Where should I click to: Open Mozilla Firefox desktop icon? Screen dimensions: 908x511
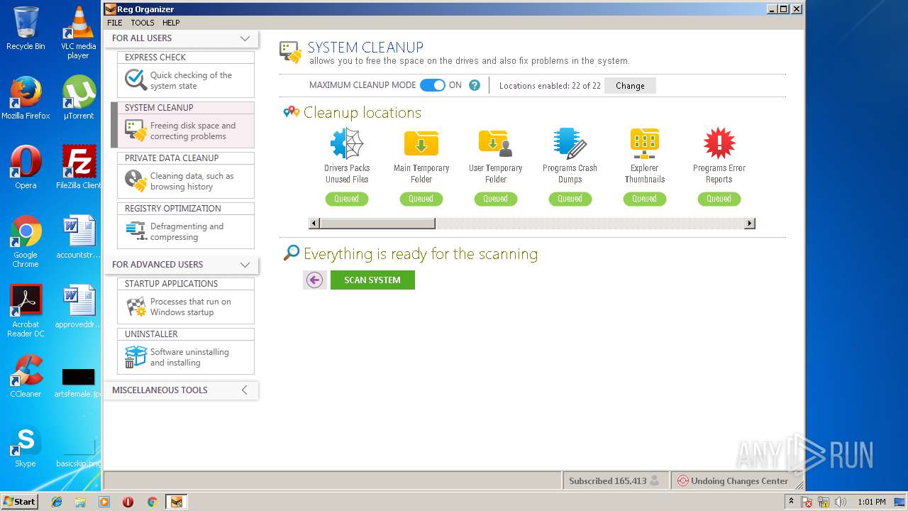(x=26, y=97)
